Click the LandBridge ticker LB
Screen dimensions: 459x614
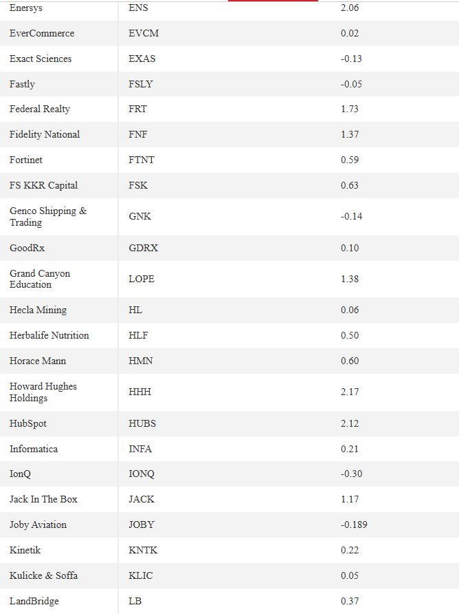[135, 601]
